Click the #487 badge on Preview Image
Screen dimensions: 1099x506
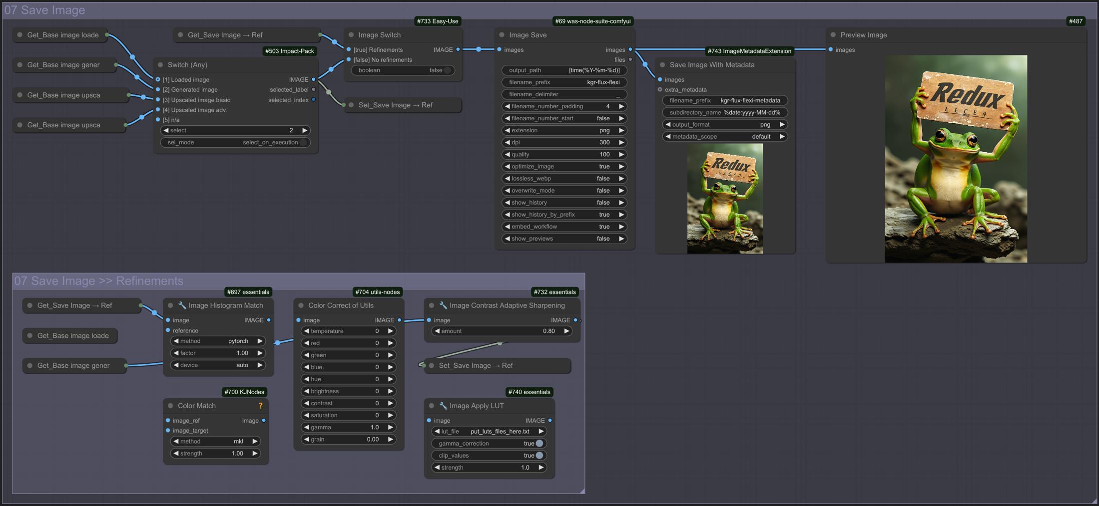pos(1076,21)
